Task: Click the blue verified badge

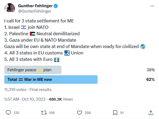Action: (x=56, y=6)
